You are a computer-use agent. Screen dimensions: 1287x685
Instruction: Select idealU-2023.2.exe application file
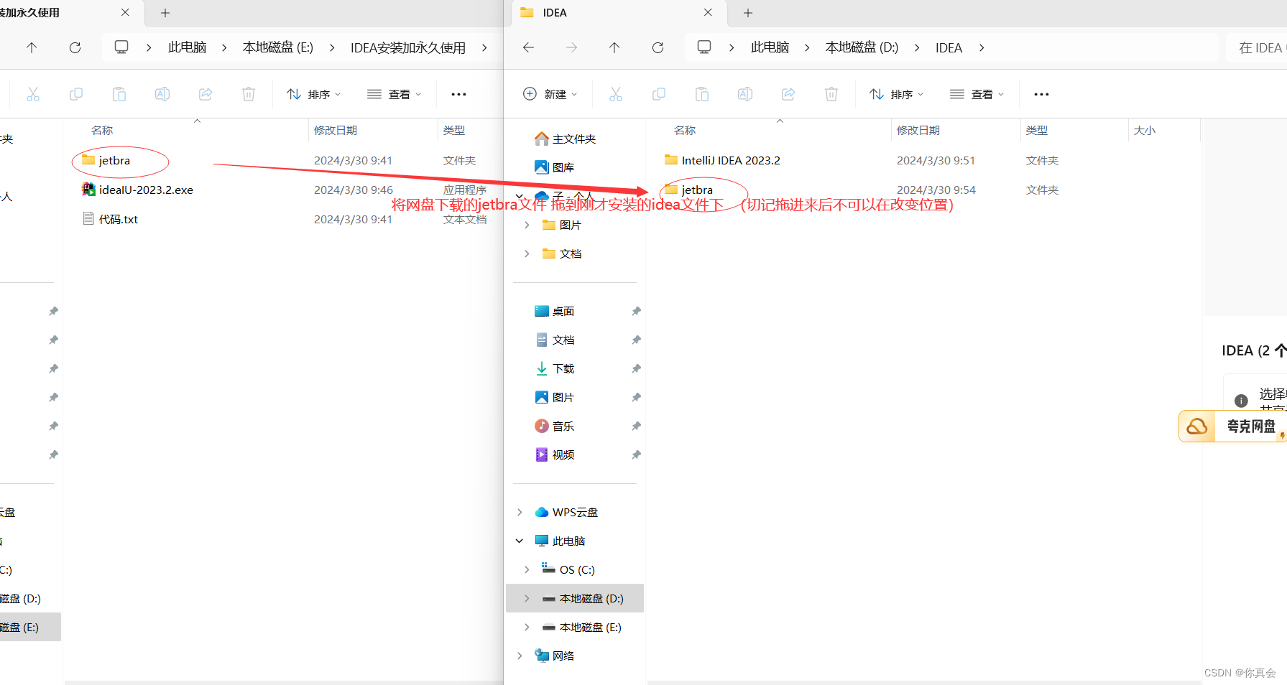pyautogui.click(x=146, y=190)
